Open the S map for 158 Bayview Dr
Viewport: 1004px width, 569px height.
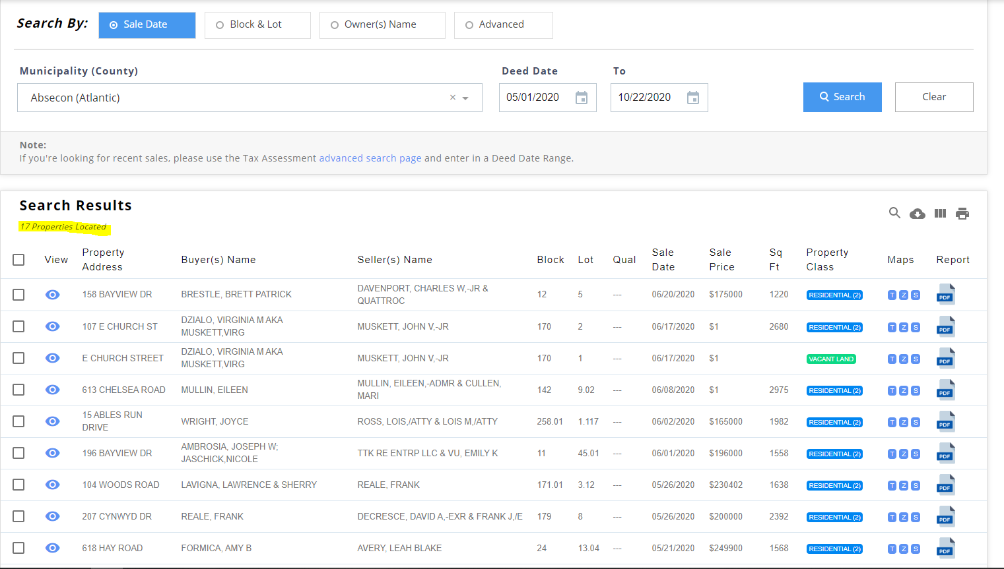click(916, 295)
